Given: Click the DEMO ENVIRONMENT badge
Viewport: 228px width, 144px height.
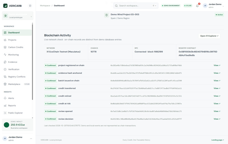Looking at the screenshot, I should 171,6.
